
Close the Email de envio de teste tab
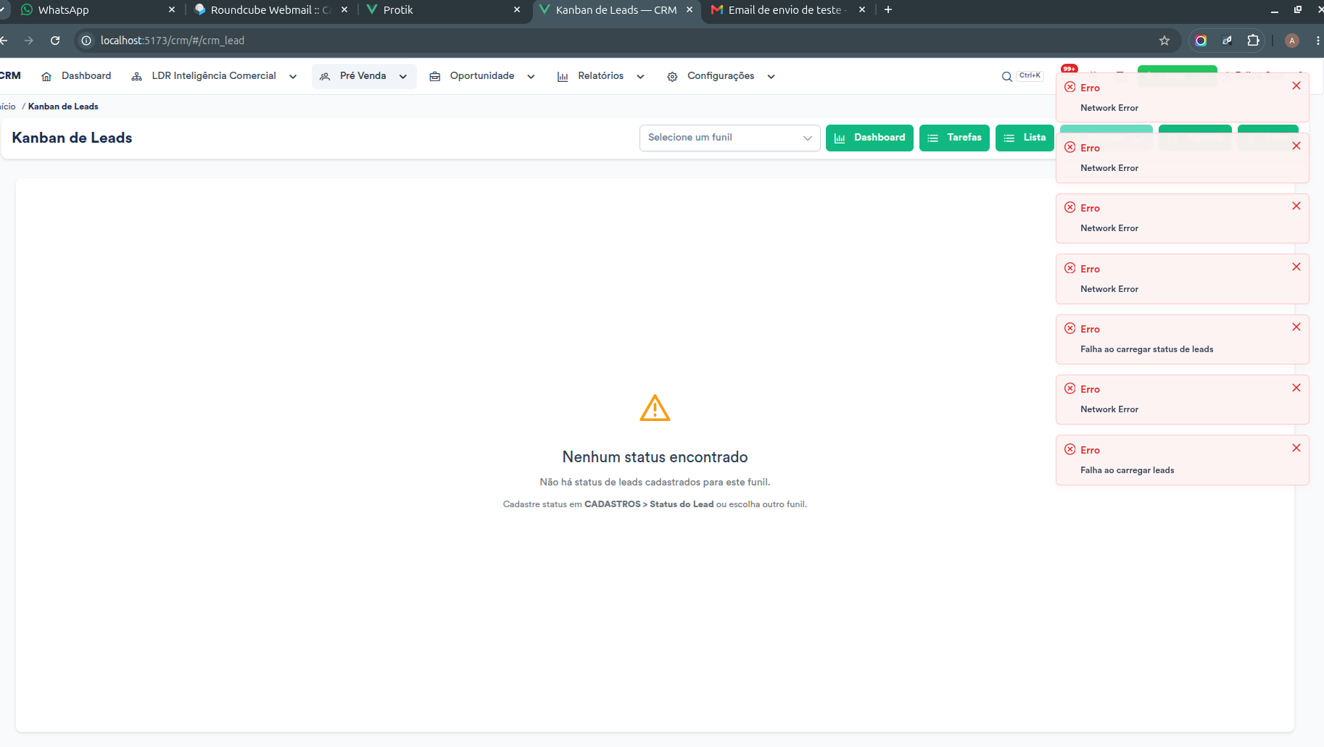pos(862,9)
